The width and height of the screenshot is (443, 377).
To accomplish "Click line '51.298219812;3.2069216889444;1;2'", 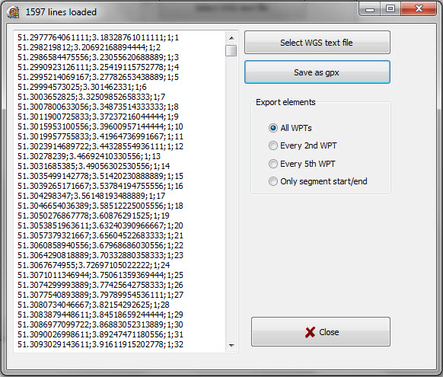I will coord(89,47).
